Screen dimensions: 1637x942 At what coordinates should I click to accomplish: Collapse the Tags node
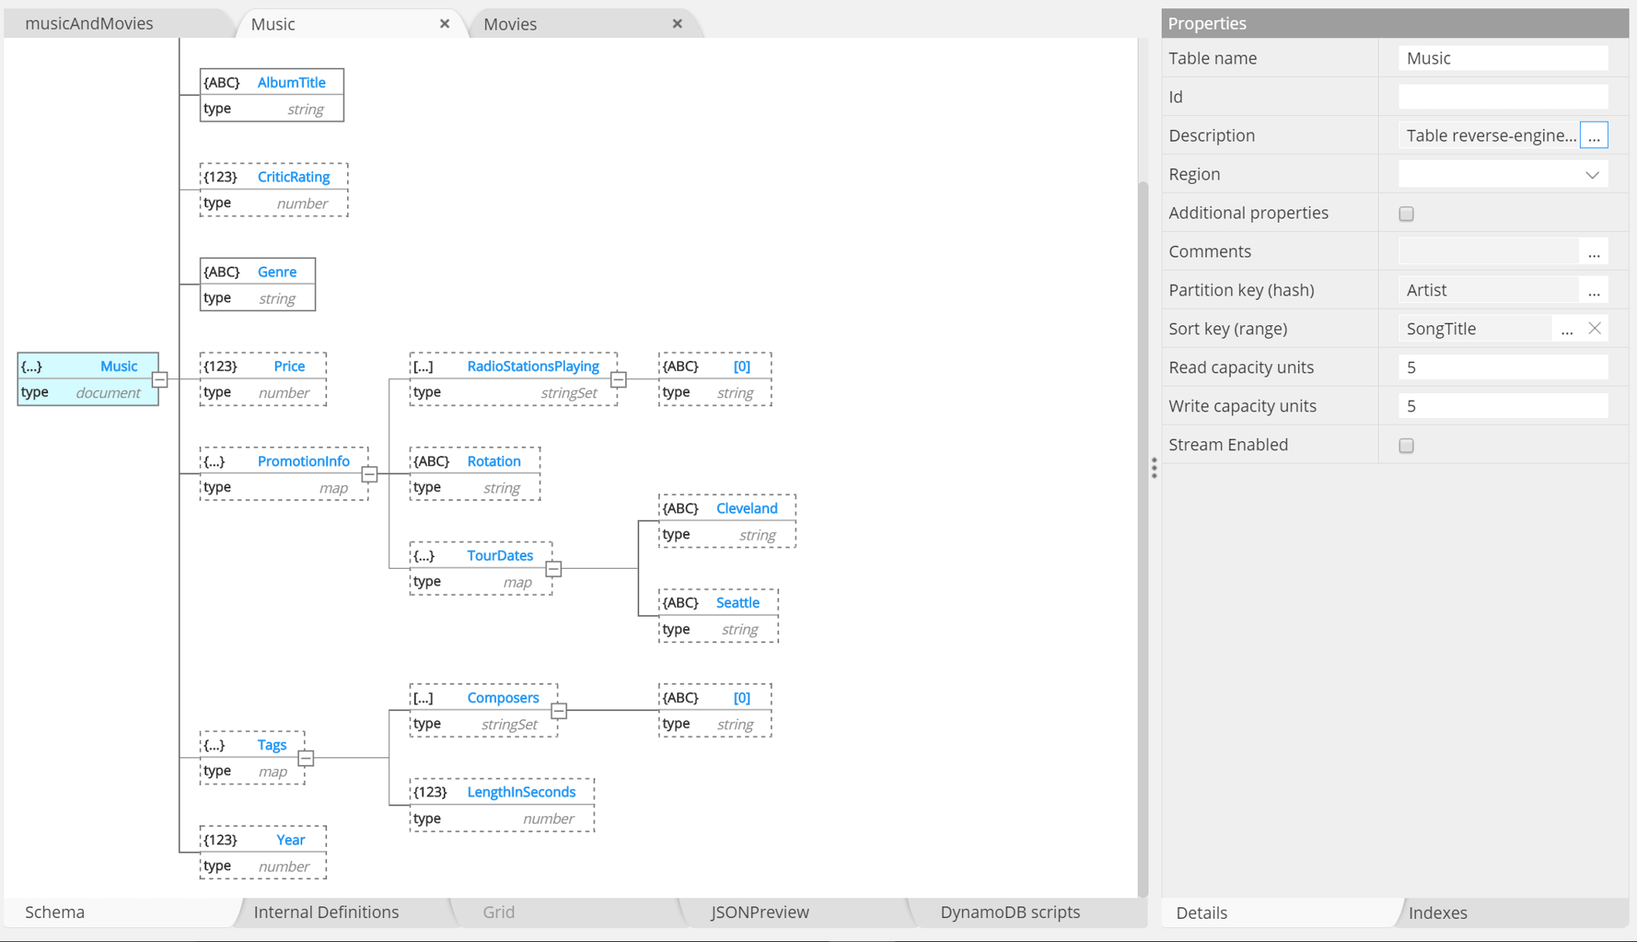coord(306,757)
